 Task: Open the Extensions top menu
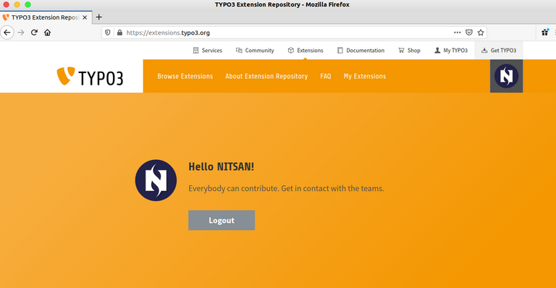point(306,51)
